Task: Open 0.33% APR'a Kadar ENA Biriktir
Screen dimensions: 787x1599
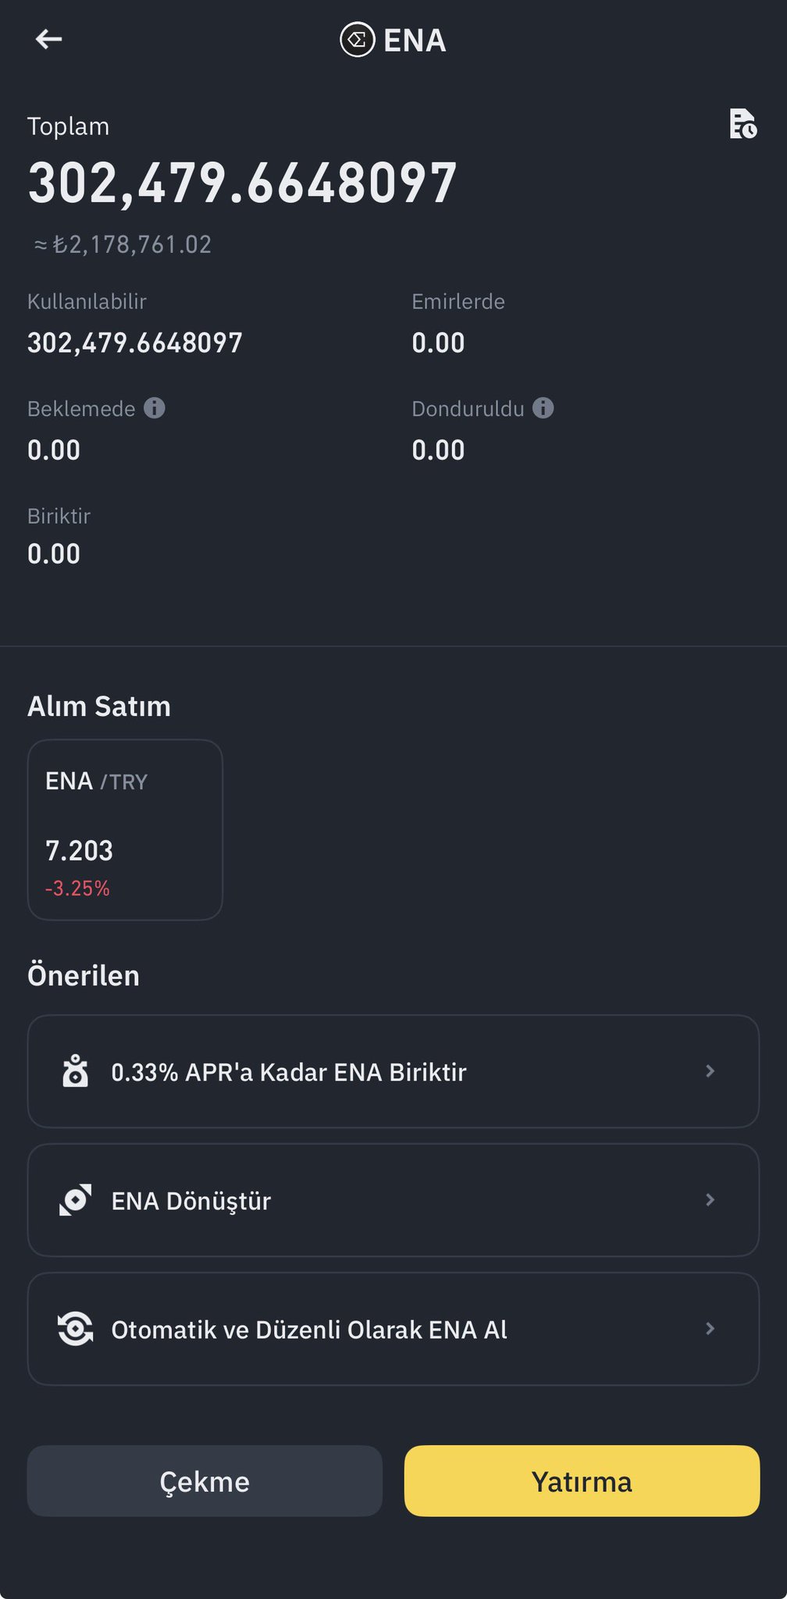Action: click(x=289, y=1072)
